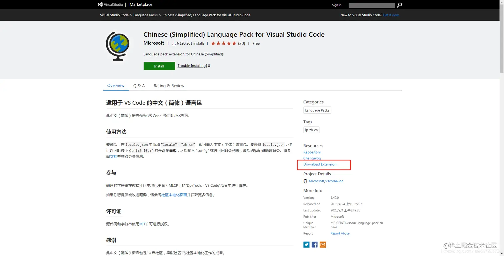Click Download Extension link
The image size is (504, 256).
pyautogui.click(x=320, y=164)
